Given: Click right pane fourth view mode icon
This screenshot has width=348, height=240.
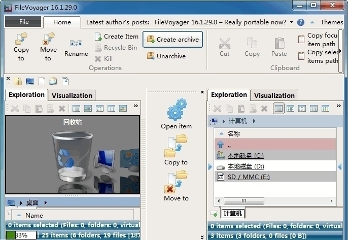Looking at the screenshot, I should click(x=314, y=109).
